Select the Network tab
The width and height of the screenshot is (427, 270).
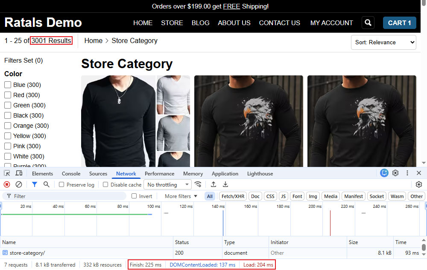pyautogui.click(x=126, y=174)
